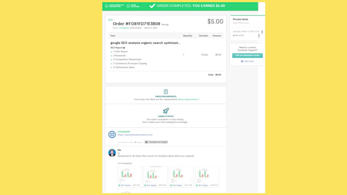Click the '5 Optimization Ideas' line
This screenshot has height=195, width=347.
click(123, 68)
